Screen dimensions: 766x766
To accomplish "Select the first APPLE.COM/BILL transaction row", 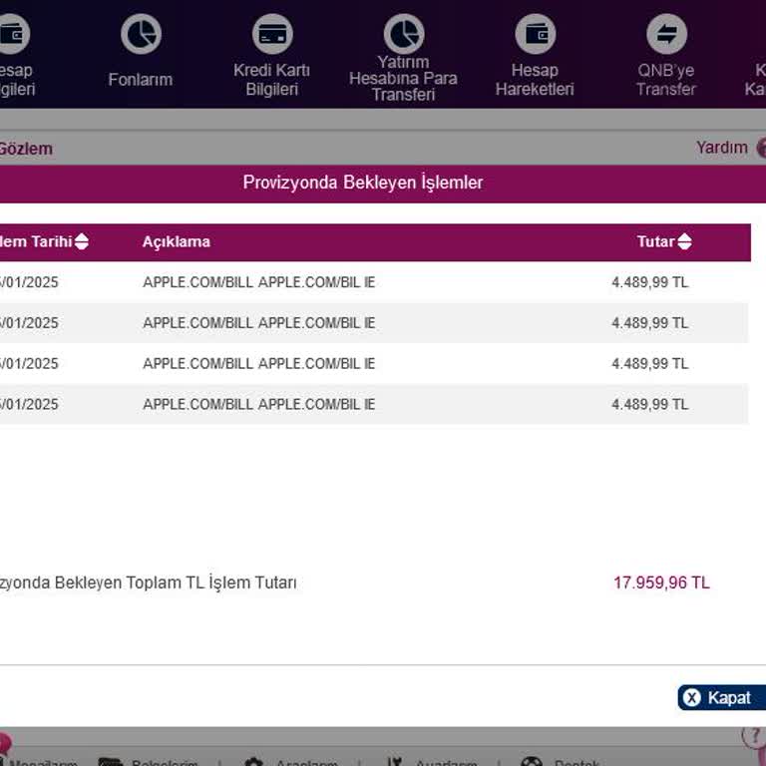I will pos(259,282).
